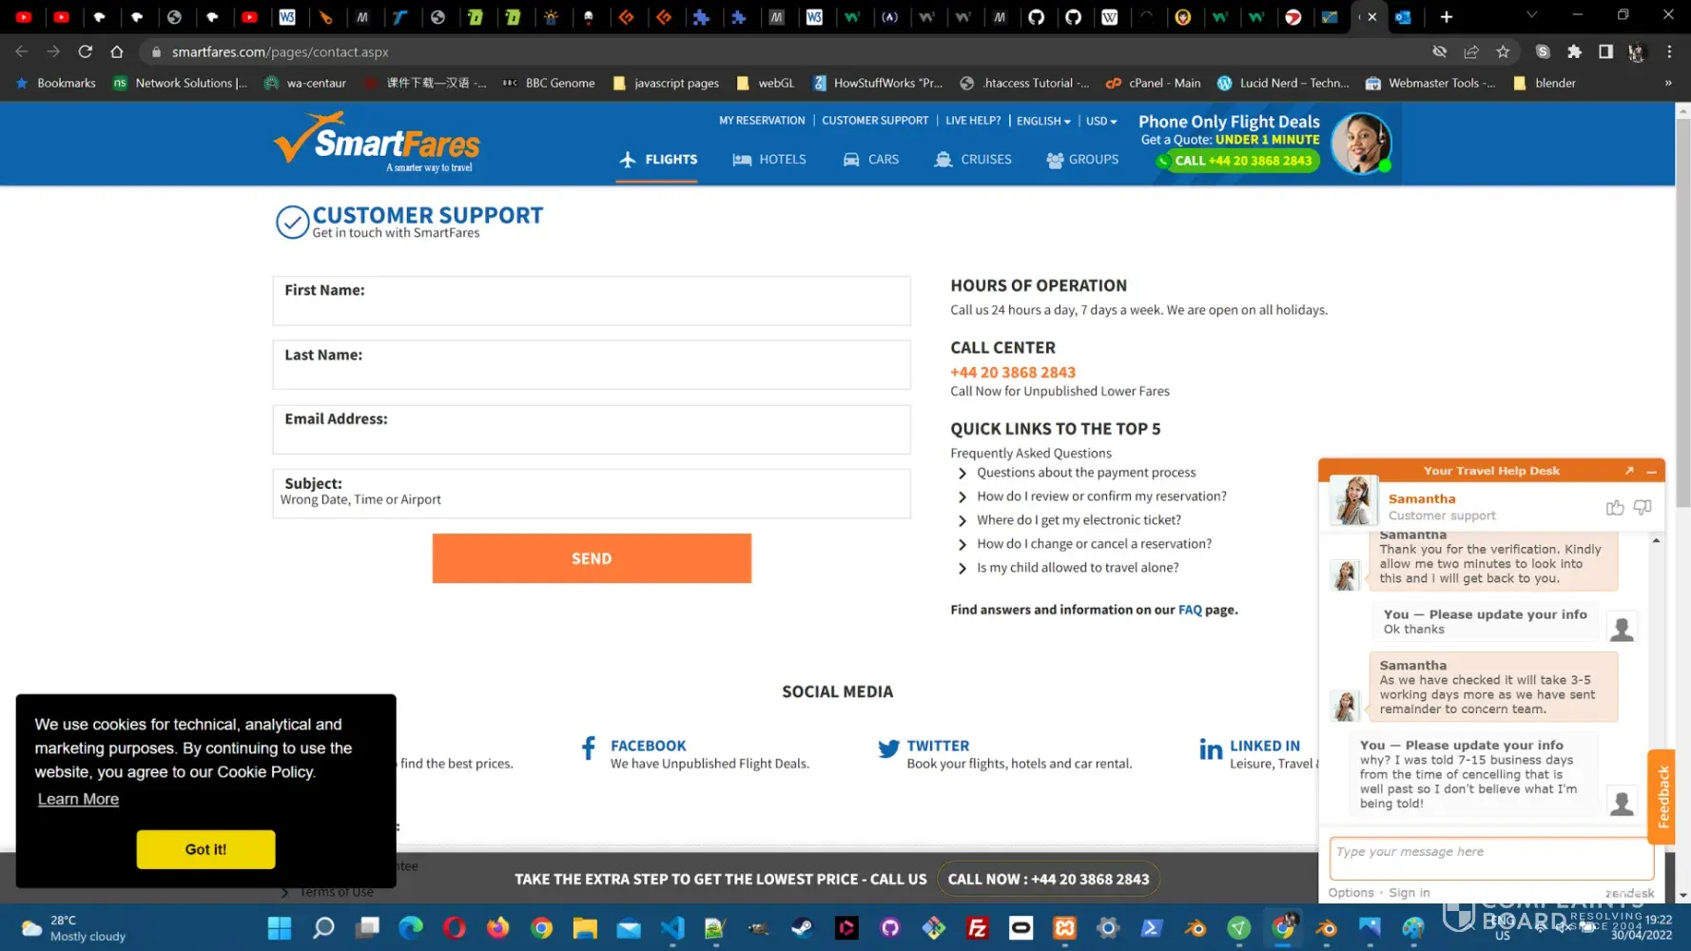Go to the browser home page
The width and height of the screenshot is (1691, 951).
[117, 51]
